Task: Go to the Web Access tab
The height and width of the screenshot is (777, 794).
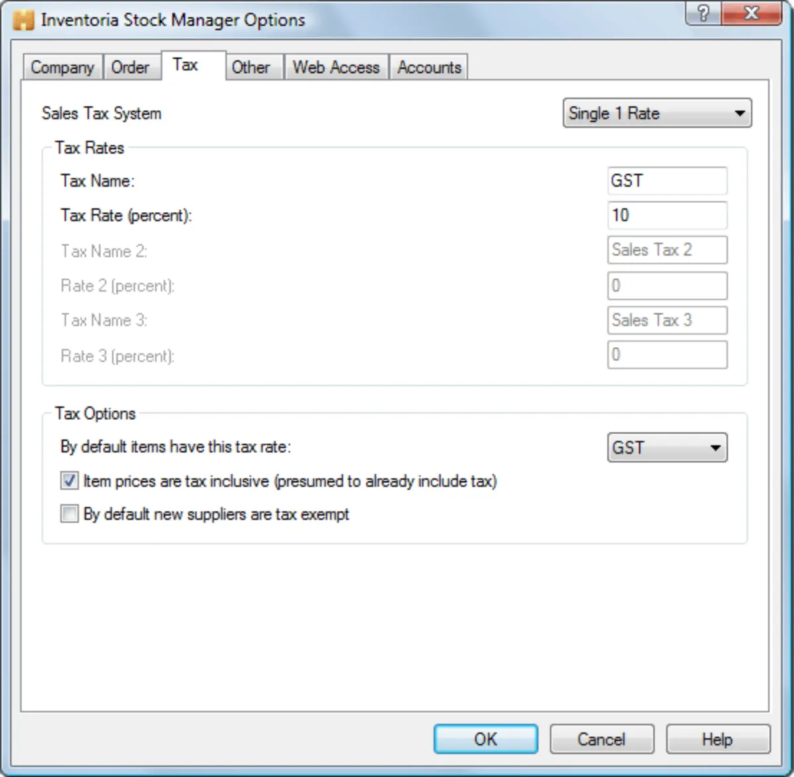Action: tap(336, 68)
